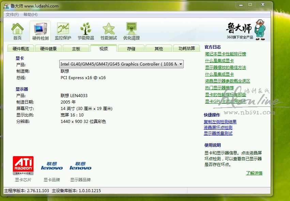The image size is (290, 201).
Task: Expand the graphics card product dropdown
Action: coord(181,64)
